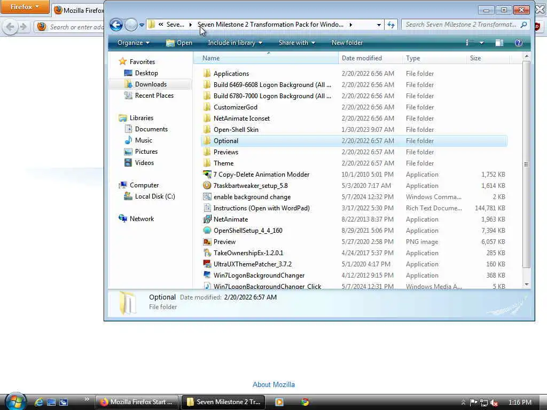Select enable background change file icon
This screenshot has height=410, width=547.
pos(207,196)
